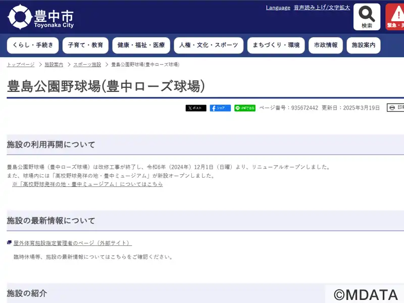404x303 pixels.
Task: Send page via LINE button
Action: (245, 108)
